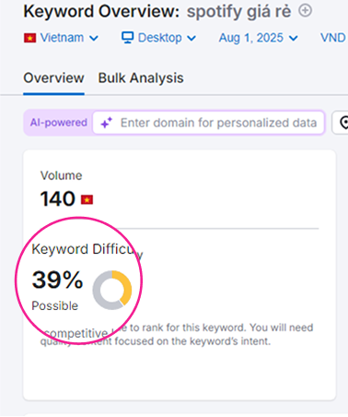Click the Possible difficulty label
Viewport: 348px width, 417px height.
[55, 306]
